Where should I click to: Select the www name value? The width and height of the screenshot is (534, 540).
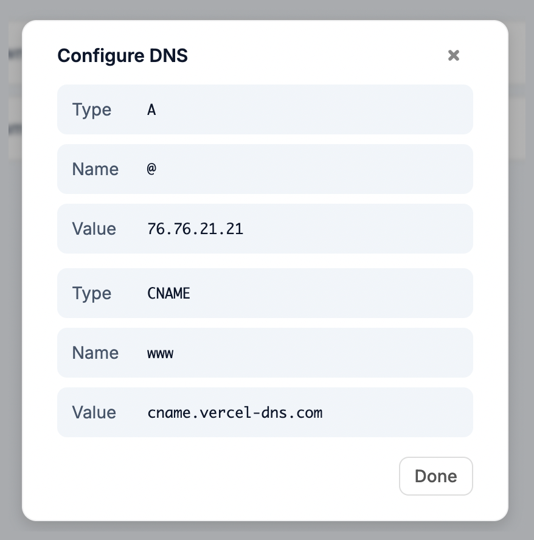pyautogui.click(x=160, y=353)
